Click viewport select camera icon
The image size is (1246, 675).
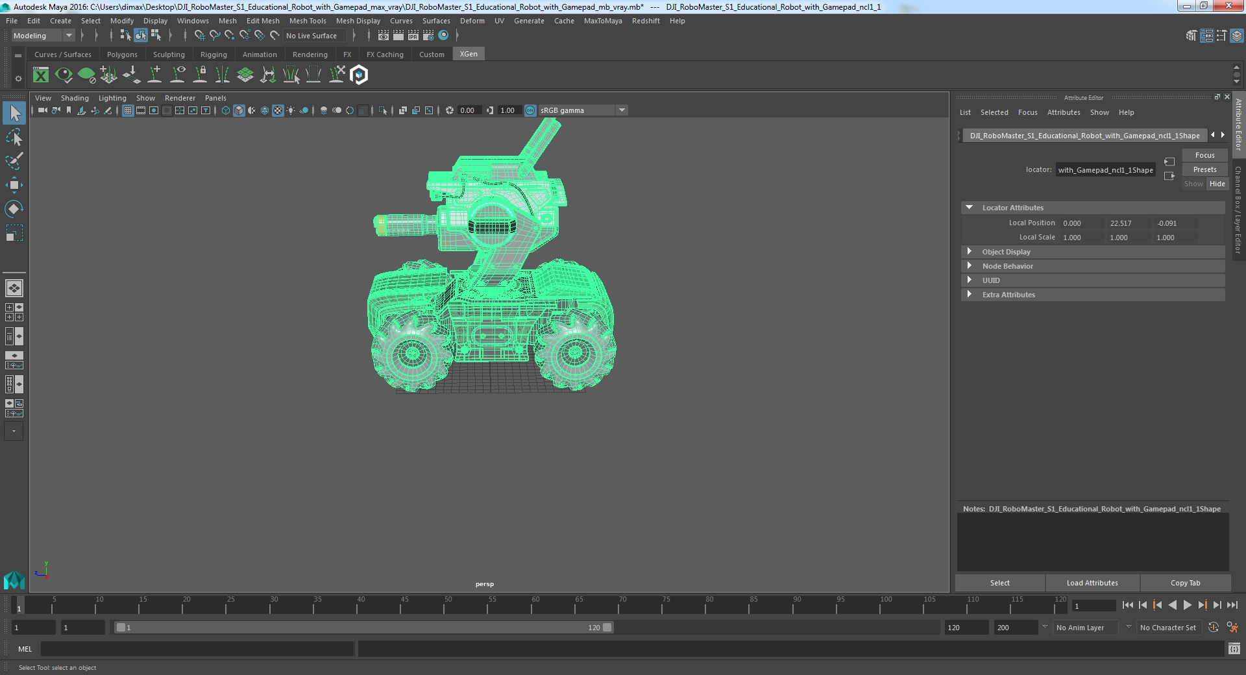(x=42, y=110)
